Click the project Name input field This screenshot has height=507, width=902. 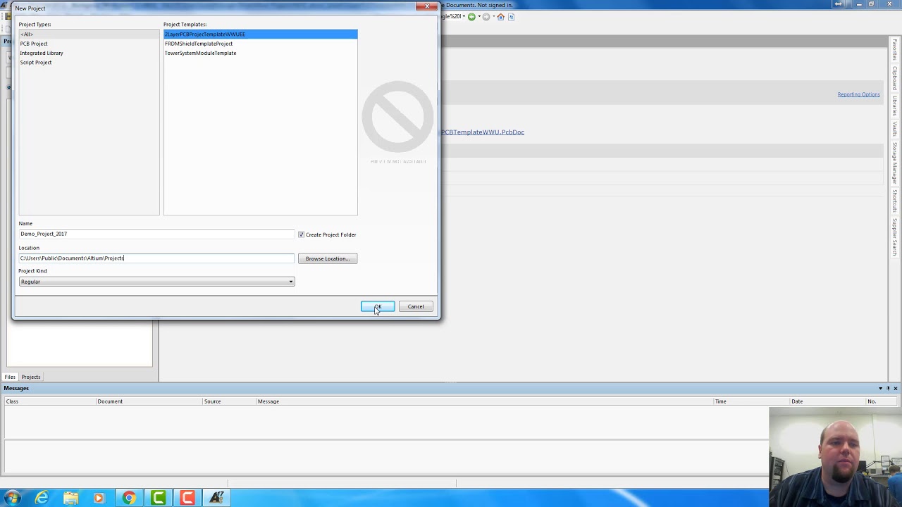(x=156, y=234)
